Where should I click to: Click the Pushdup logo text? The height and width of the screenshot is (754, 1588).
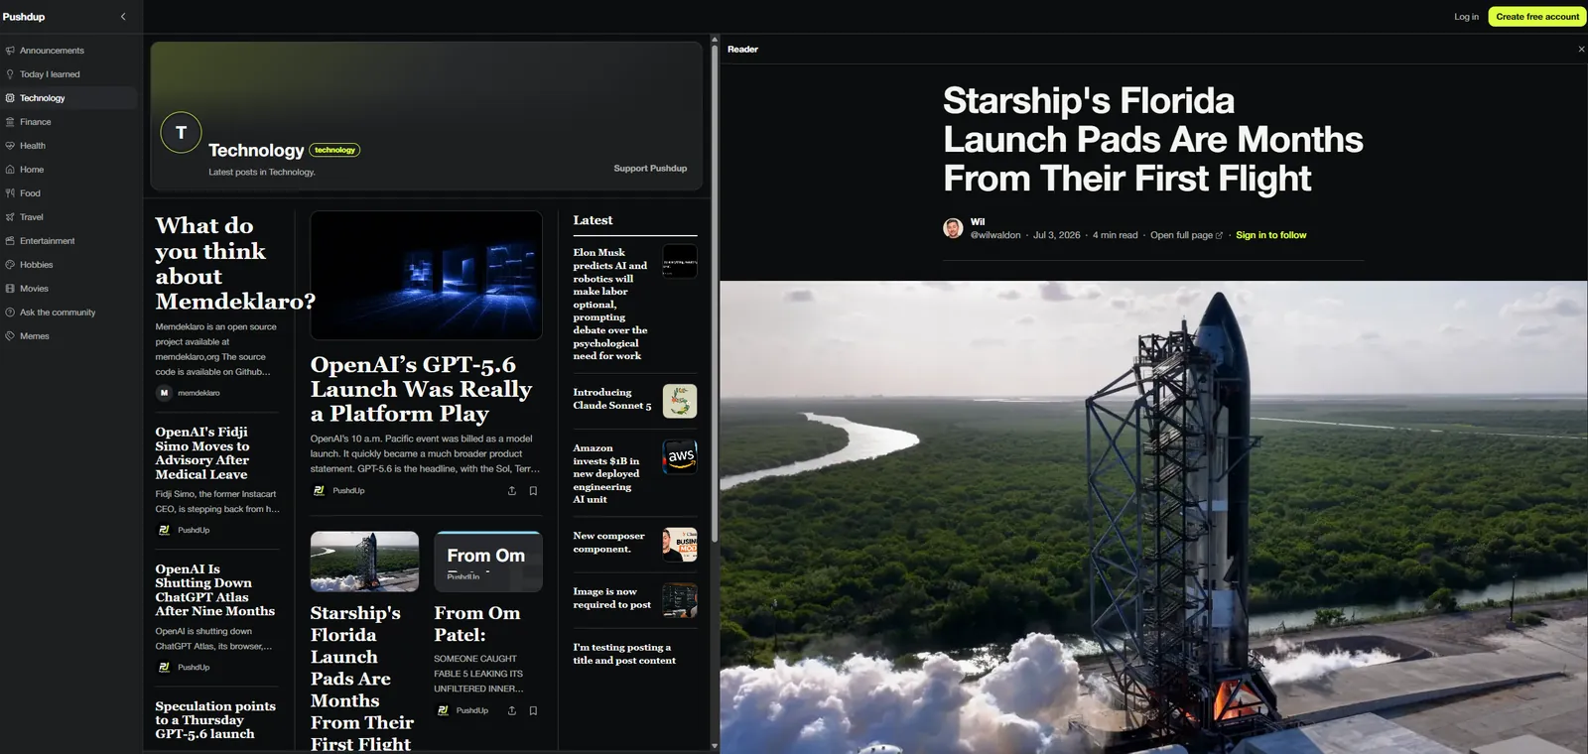(24, 17)
